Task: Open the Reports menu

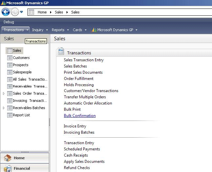Action: pyautogui.click(x=60, y=30)
